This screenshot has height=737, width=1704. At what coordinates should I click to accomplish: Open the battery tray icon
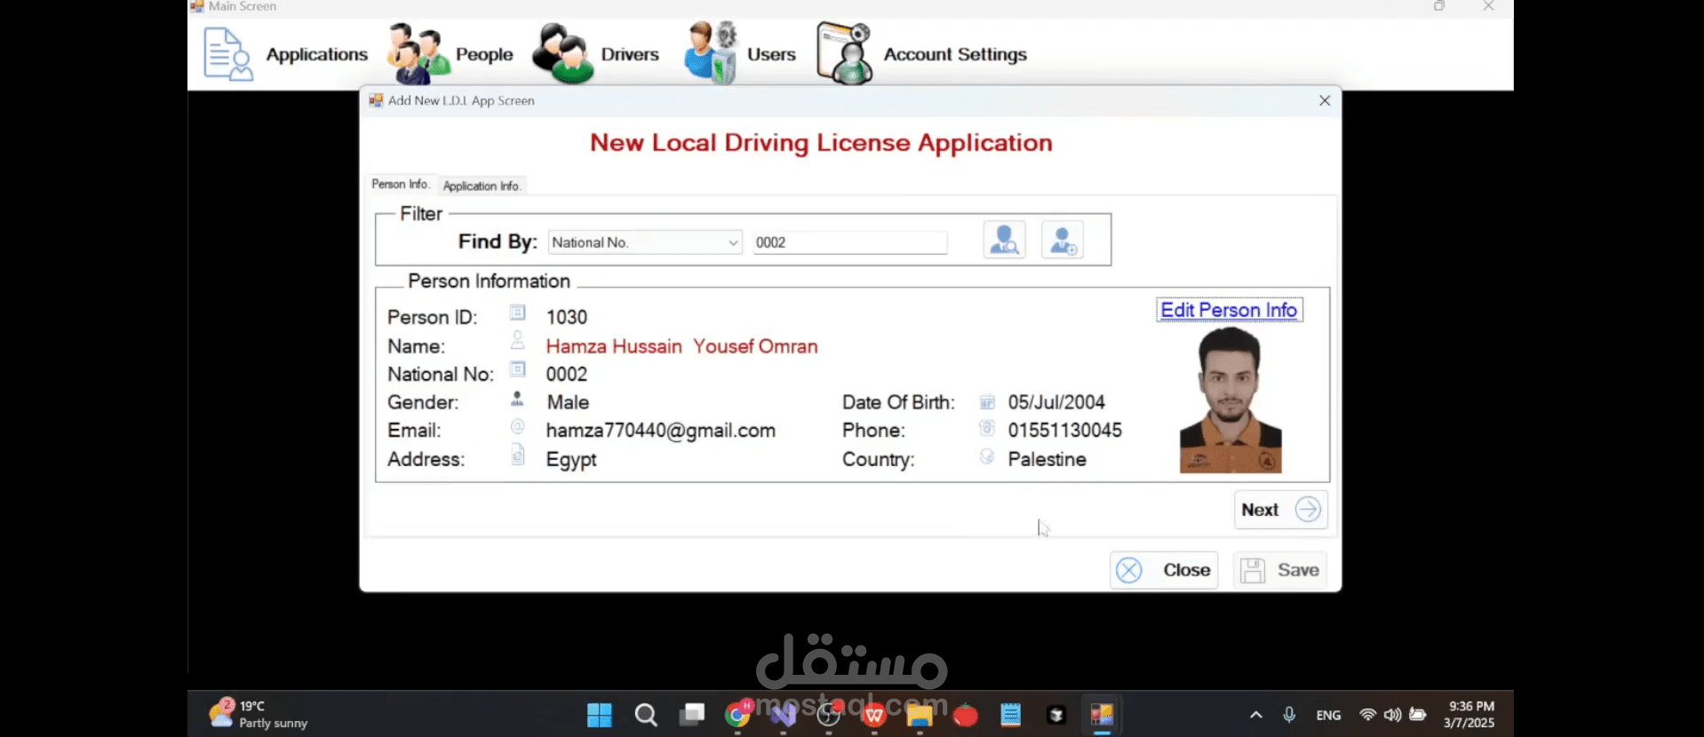point(1418,715)
